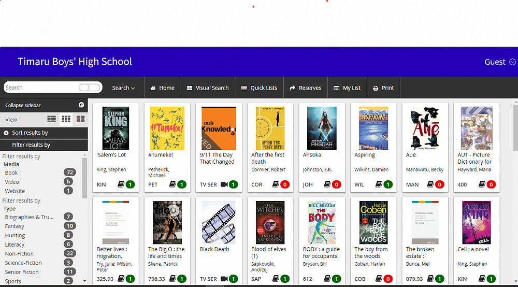Open the Reserves page
Viewport: 518px width, 287px height.
point(305,88)
